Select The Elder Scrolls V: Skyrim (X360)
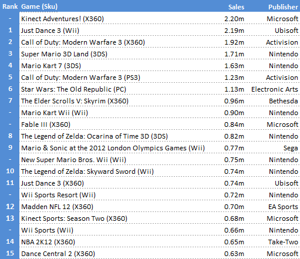Screen dimensions: 300x259 [75, 101]
